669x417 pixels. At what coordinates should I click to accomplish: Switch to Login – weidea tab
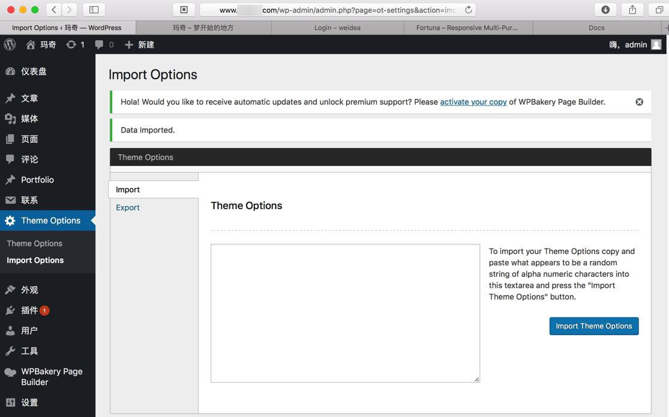pyautogui.click(x=337, y=28)
